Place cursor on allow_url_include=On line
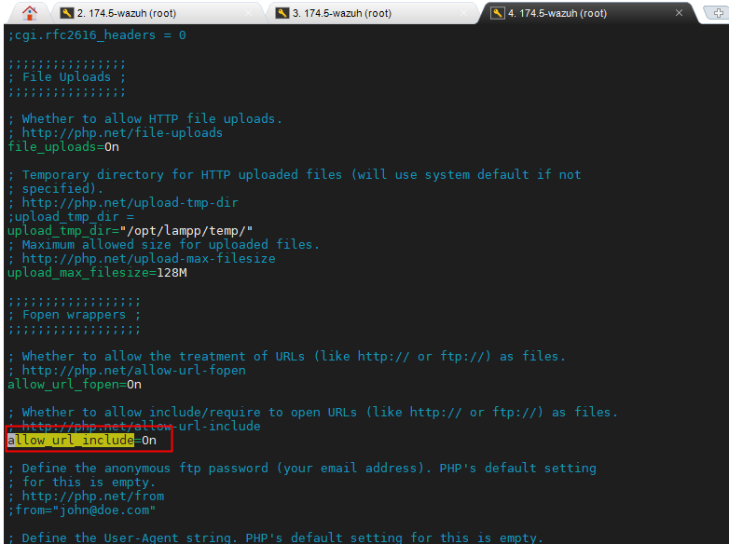Screen dimensions: 729x544 click(82, 440)
